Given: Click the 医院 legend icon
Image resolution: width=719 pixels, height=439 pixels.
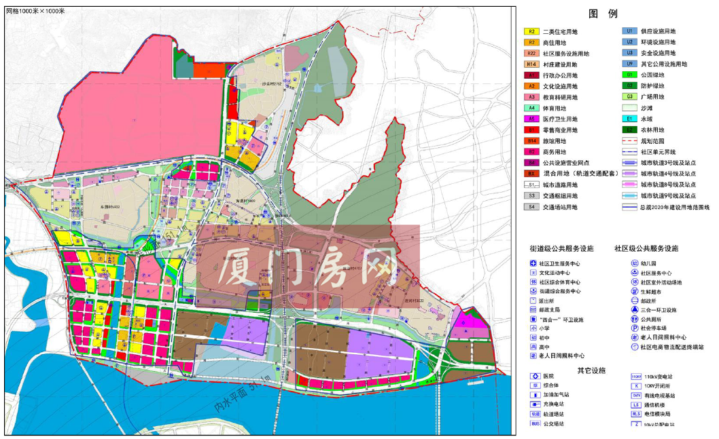Looking at the screenshot, I should coord(535,377).
